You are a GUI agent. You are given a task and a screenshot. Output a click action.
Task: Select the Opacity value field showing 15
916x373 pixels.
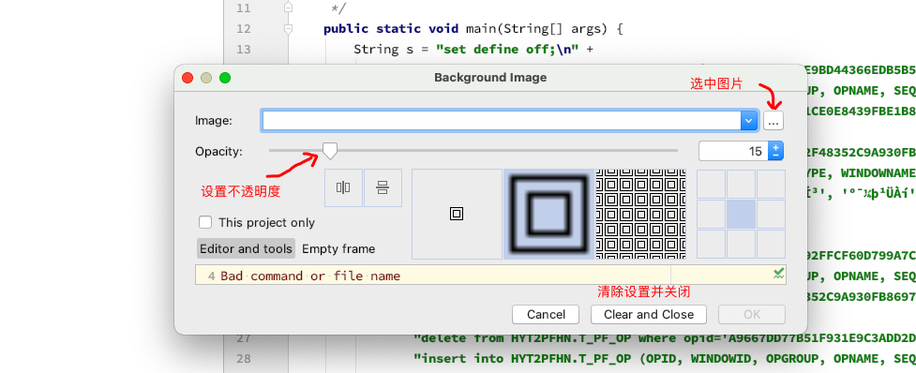(734, 151)
